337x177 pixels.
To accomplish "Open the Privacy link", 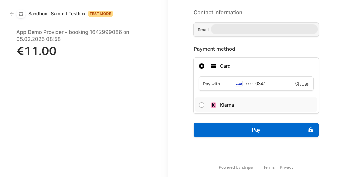I will pos(286,167).
